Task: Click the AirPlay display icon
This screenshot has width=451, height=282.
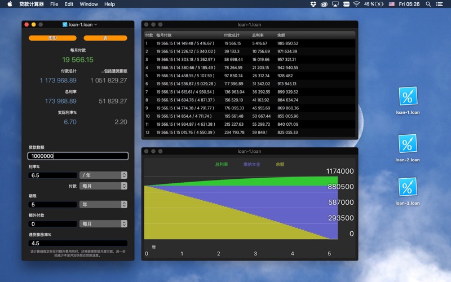Action: (x=335, y=4)
